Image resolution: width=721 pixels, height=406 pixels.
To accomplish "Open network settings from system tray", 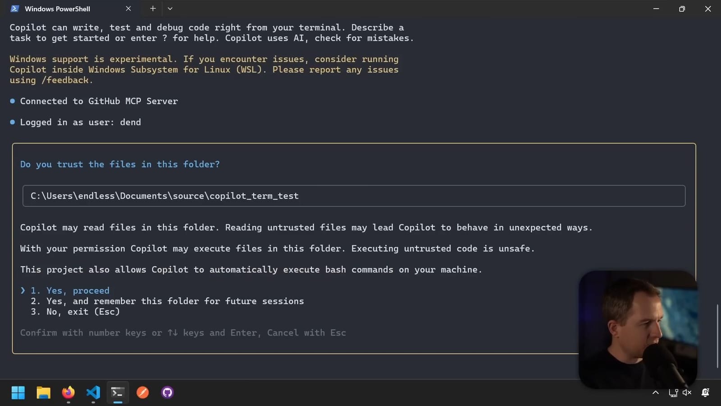I will (673, 392).
